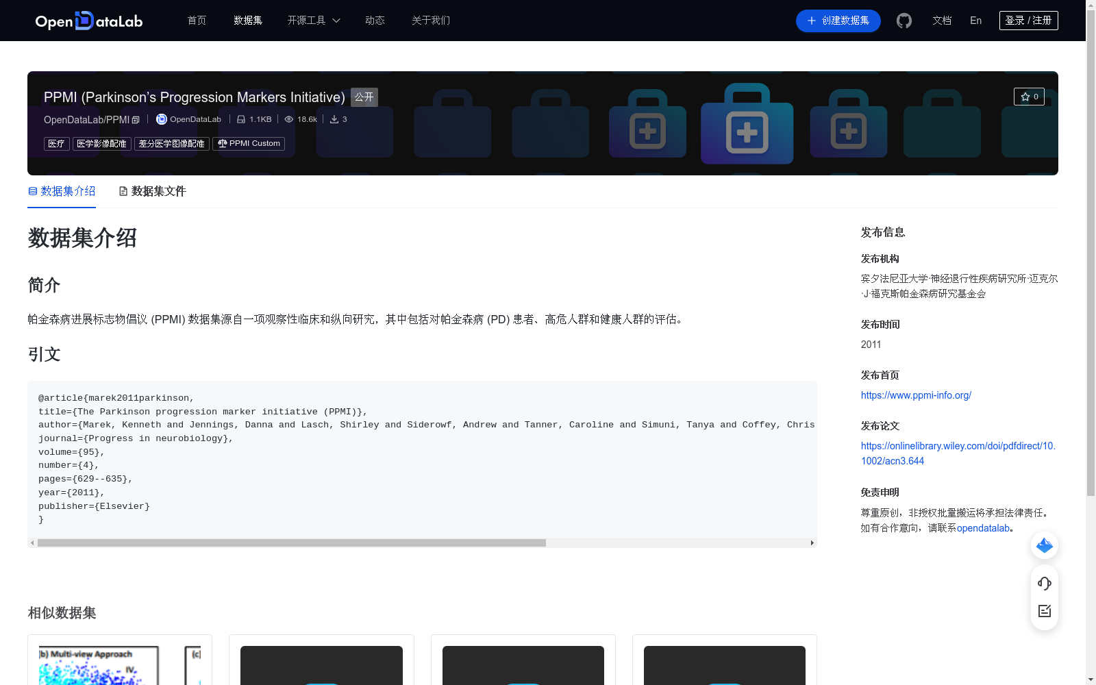Click the opendatalab contact link
Screen dimensions: 1096x685
pos(984,528)
